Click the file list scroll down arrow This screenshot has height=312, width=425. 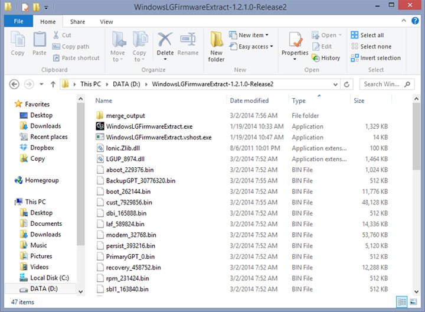416,292
